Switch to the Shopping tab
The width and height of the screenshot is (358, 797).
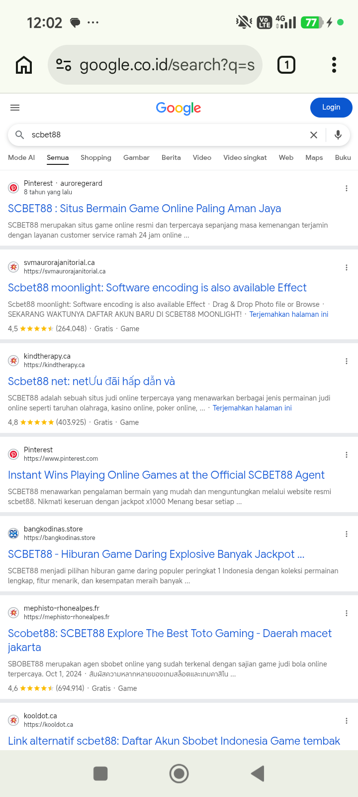(96, 157)
